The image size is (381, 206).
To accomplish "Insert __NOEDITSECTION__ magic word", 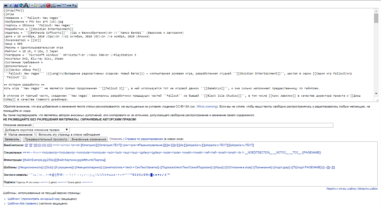I will 258,153.
